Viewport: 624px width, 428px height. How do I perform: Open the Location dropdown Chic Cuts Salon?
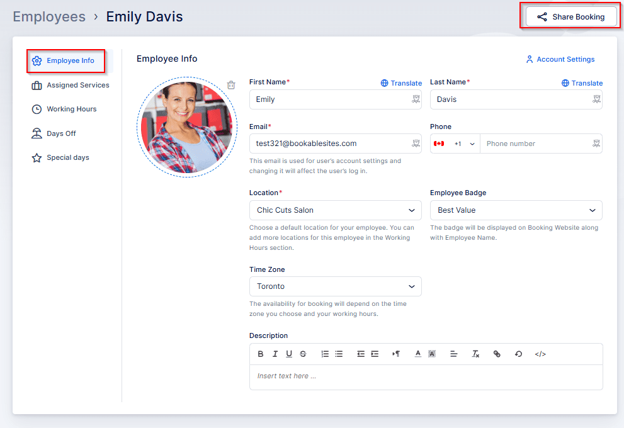pyautogui.click(x=335, y=210)
